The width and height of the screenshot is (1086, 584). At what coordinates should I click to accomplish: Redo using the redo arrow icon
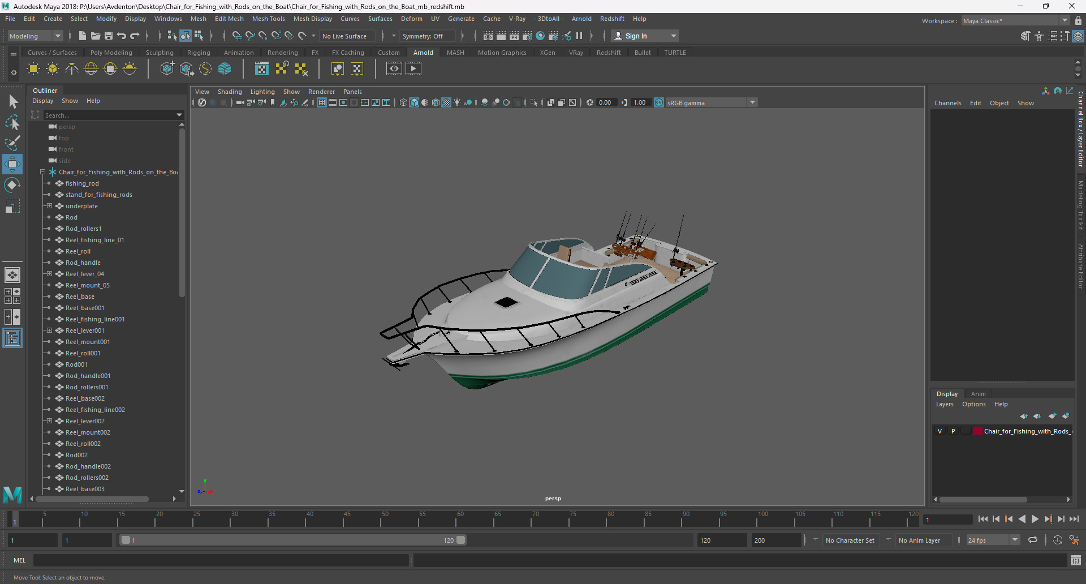click(x=135, y=36)
